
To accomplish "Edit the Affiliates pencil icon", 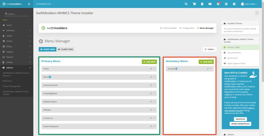I will click(151, 110).
